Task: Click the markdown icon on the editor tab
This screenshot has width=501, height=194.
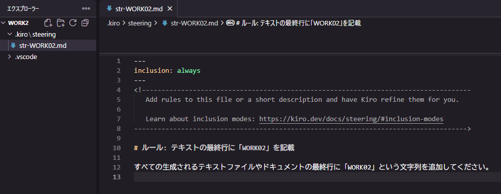Action: pyautogui.click(x=109, y=9)
